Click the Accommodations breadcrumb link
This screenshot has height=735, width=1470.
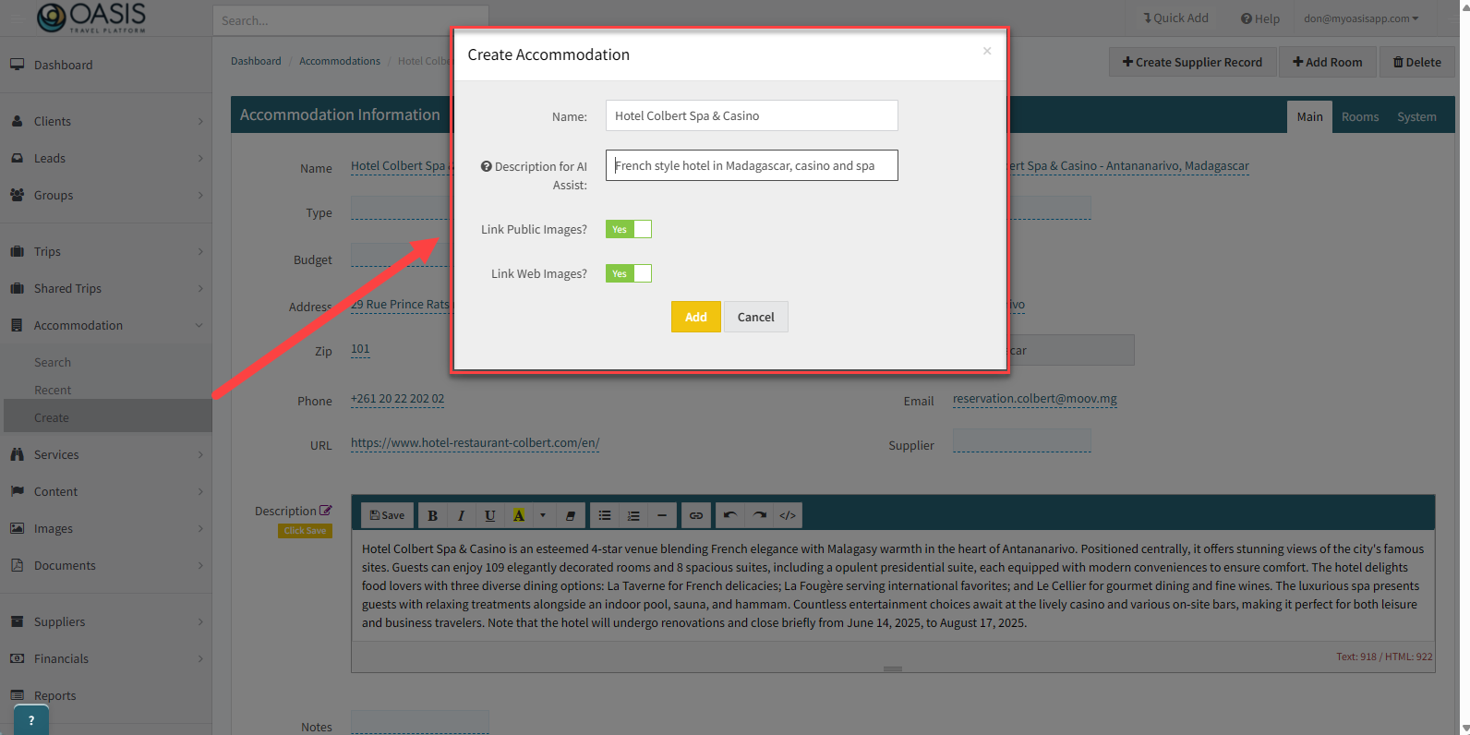(340, 61)
